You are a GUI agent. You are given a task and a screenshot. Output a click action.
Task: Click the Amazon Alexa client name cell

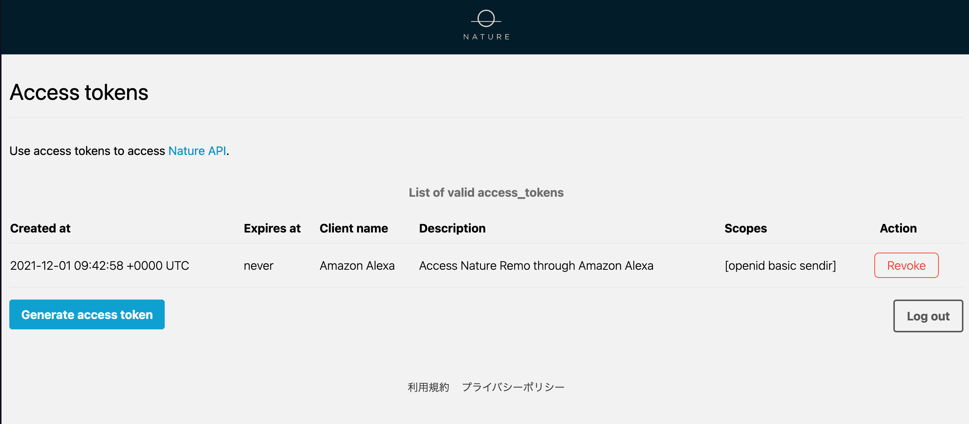point(357,266)
